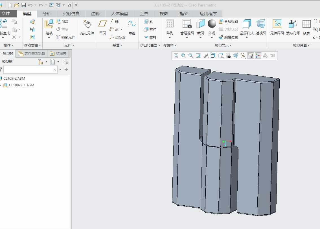Choose the 拉伸 (extrude) tool
The width and height of the screenshot is (320, 229).
pyautogui.click(x=150, y=29)
